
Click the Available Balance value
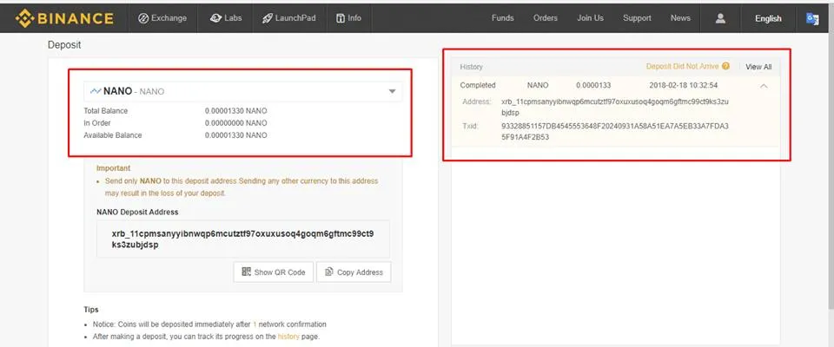coord(235,135)
